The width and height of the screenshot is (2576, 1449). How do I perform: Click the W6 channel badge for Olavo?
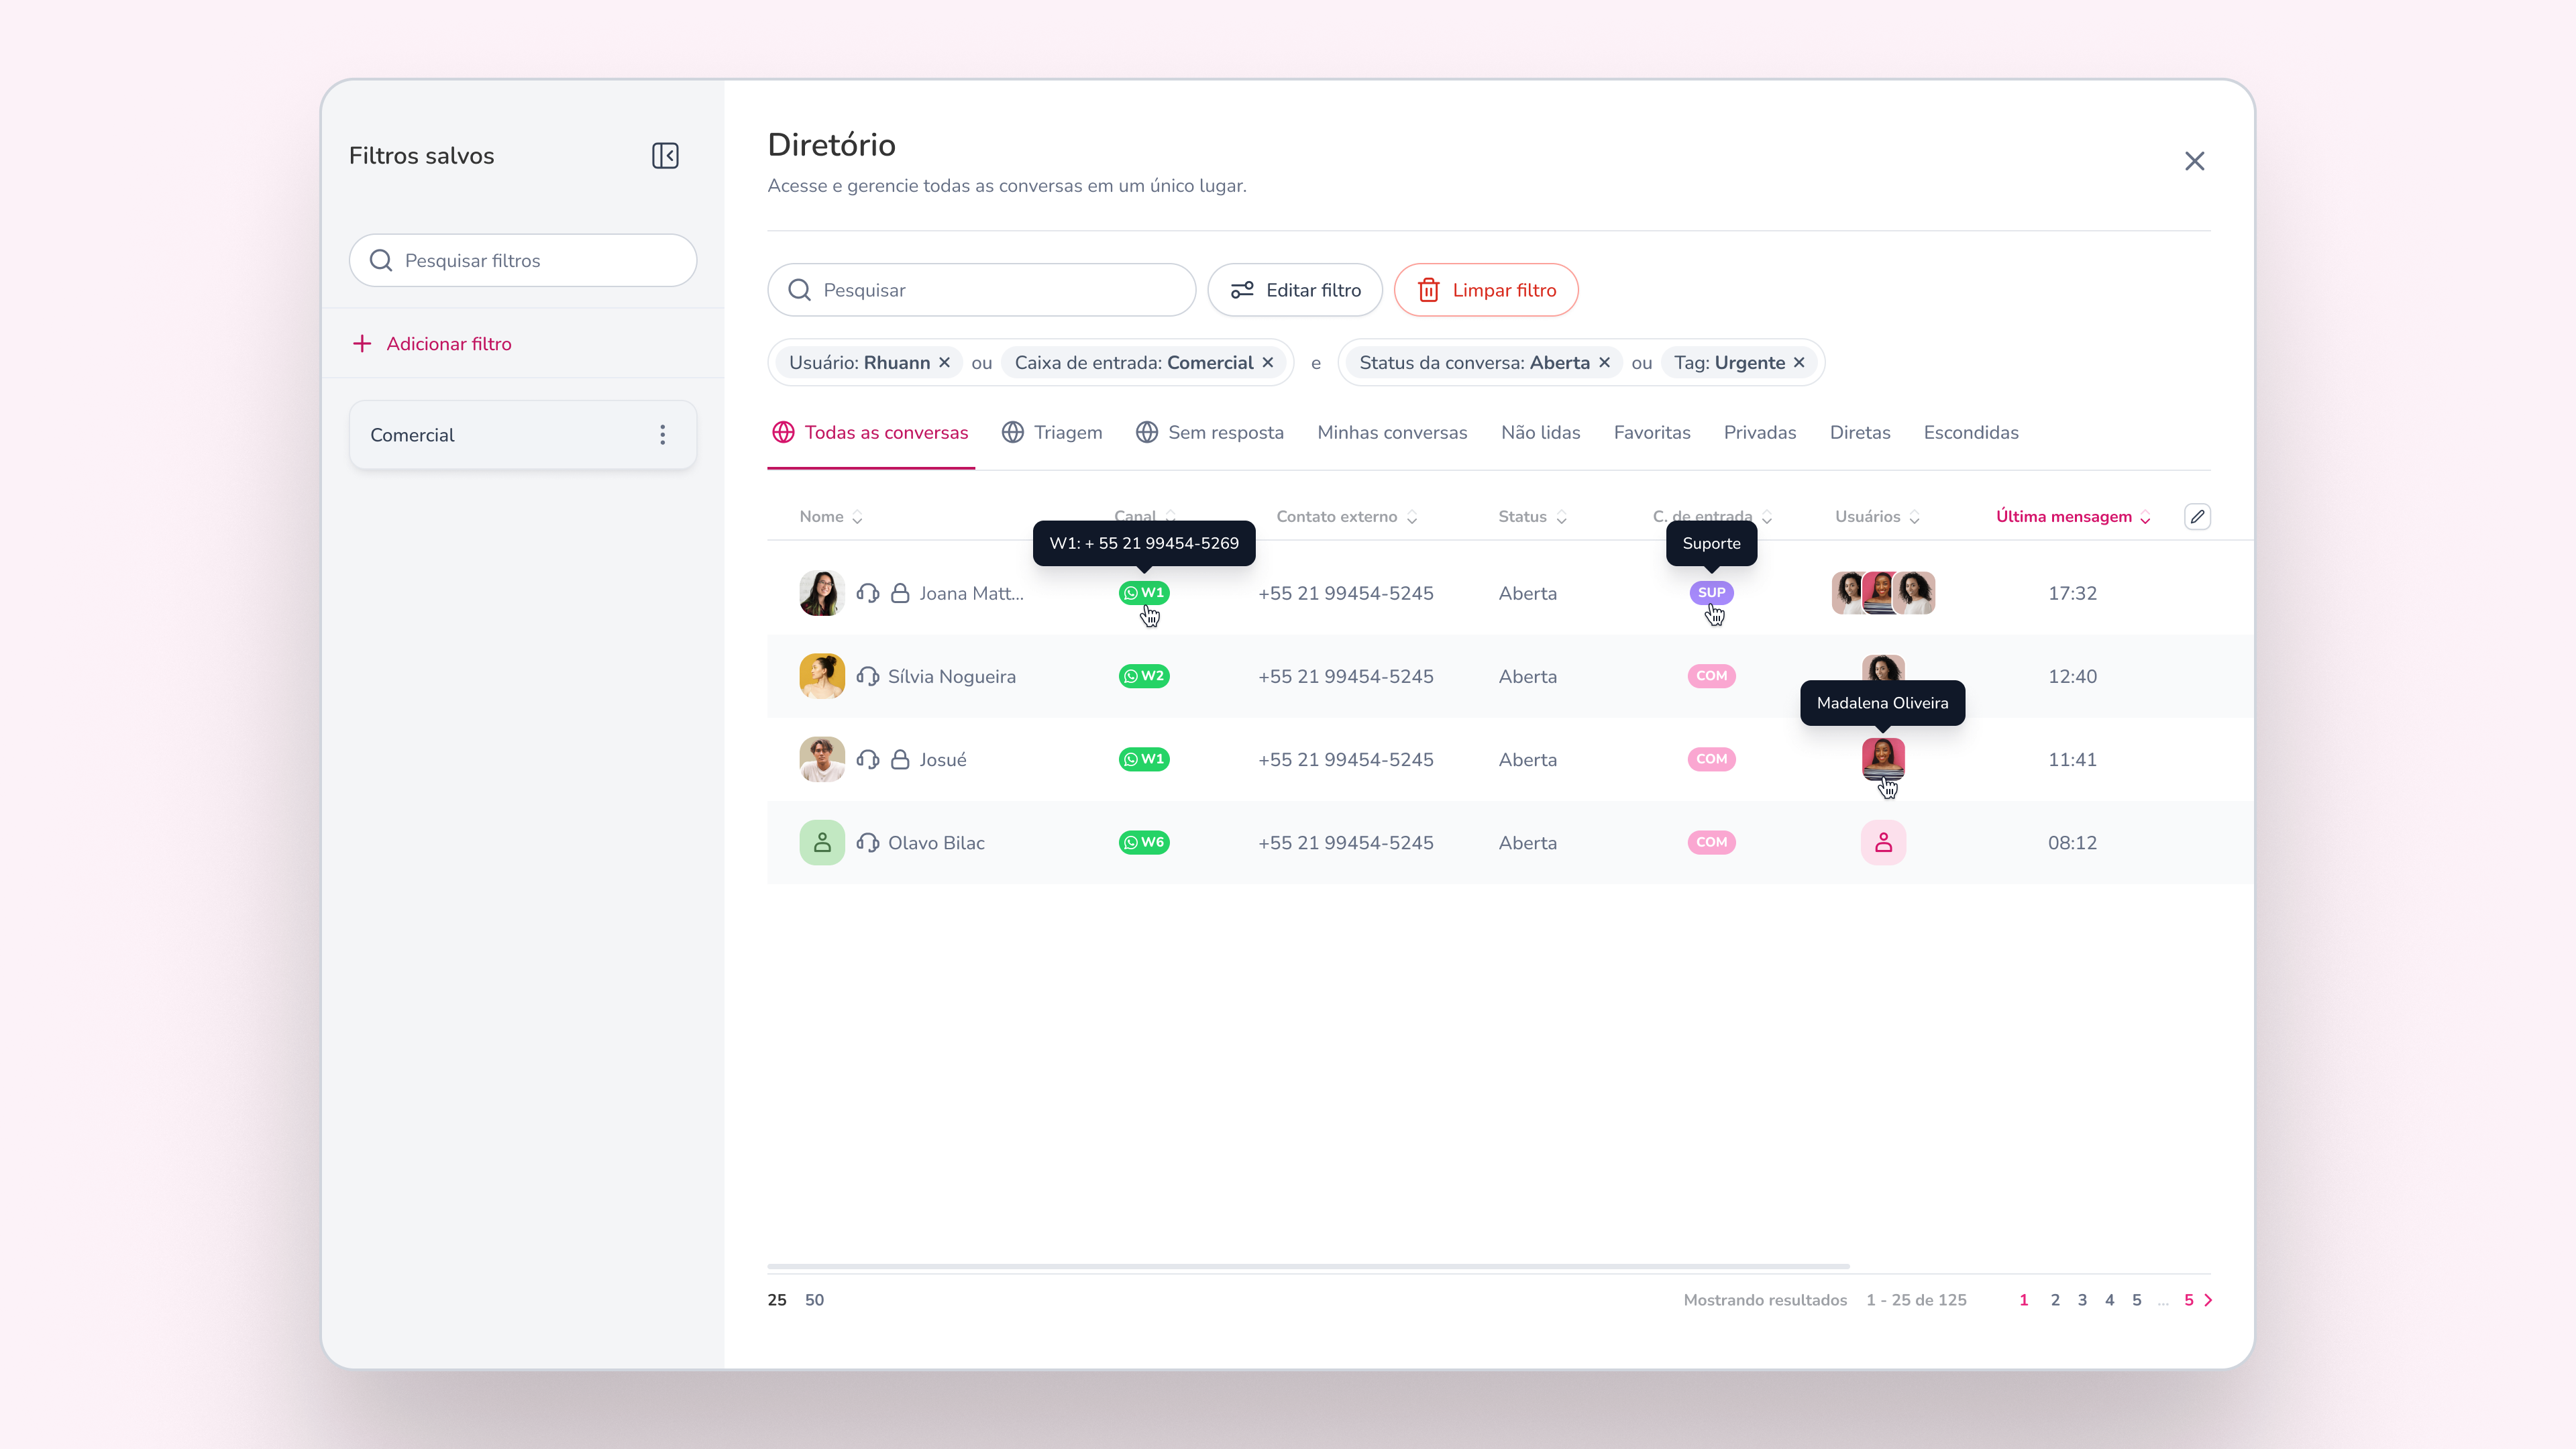(1144, 842)
